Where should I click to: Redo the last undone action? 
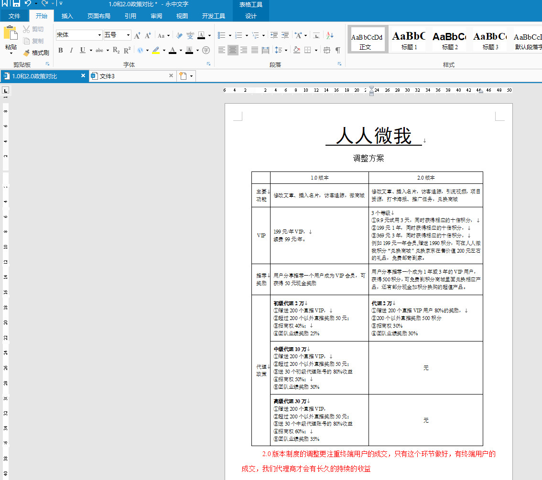pos(44,3)
